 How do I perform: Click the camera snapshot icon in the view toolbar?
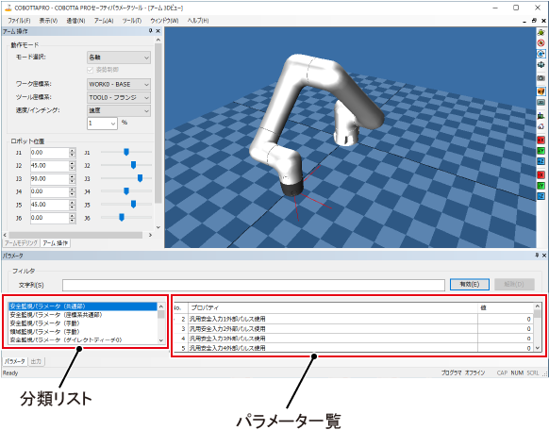pos(541,78)
